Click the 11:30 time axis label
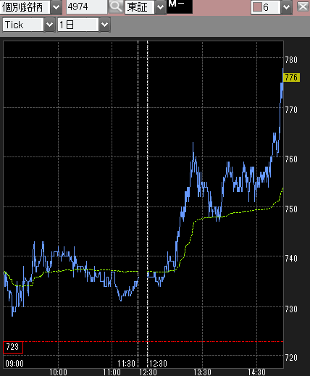Screen dimensions: 310x376 (x=126, y=363)
